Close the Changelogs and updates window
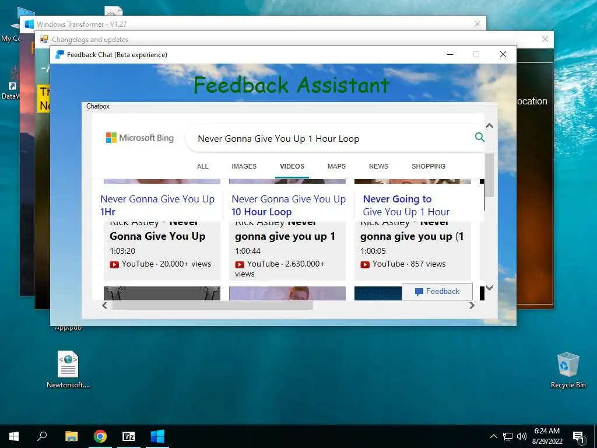 tap(545, 39)
